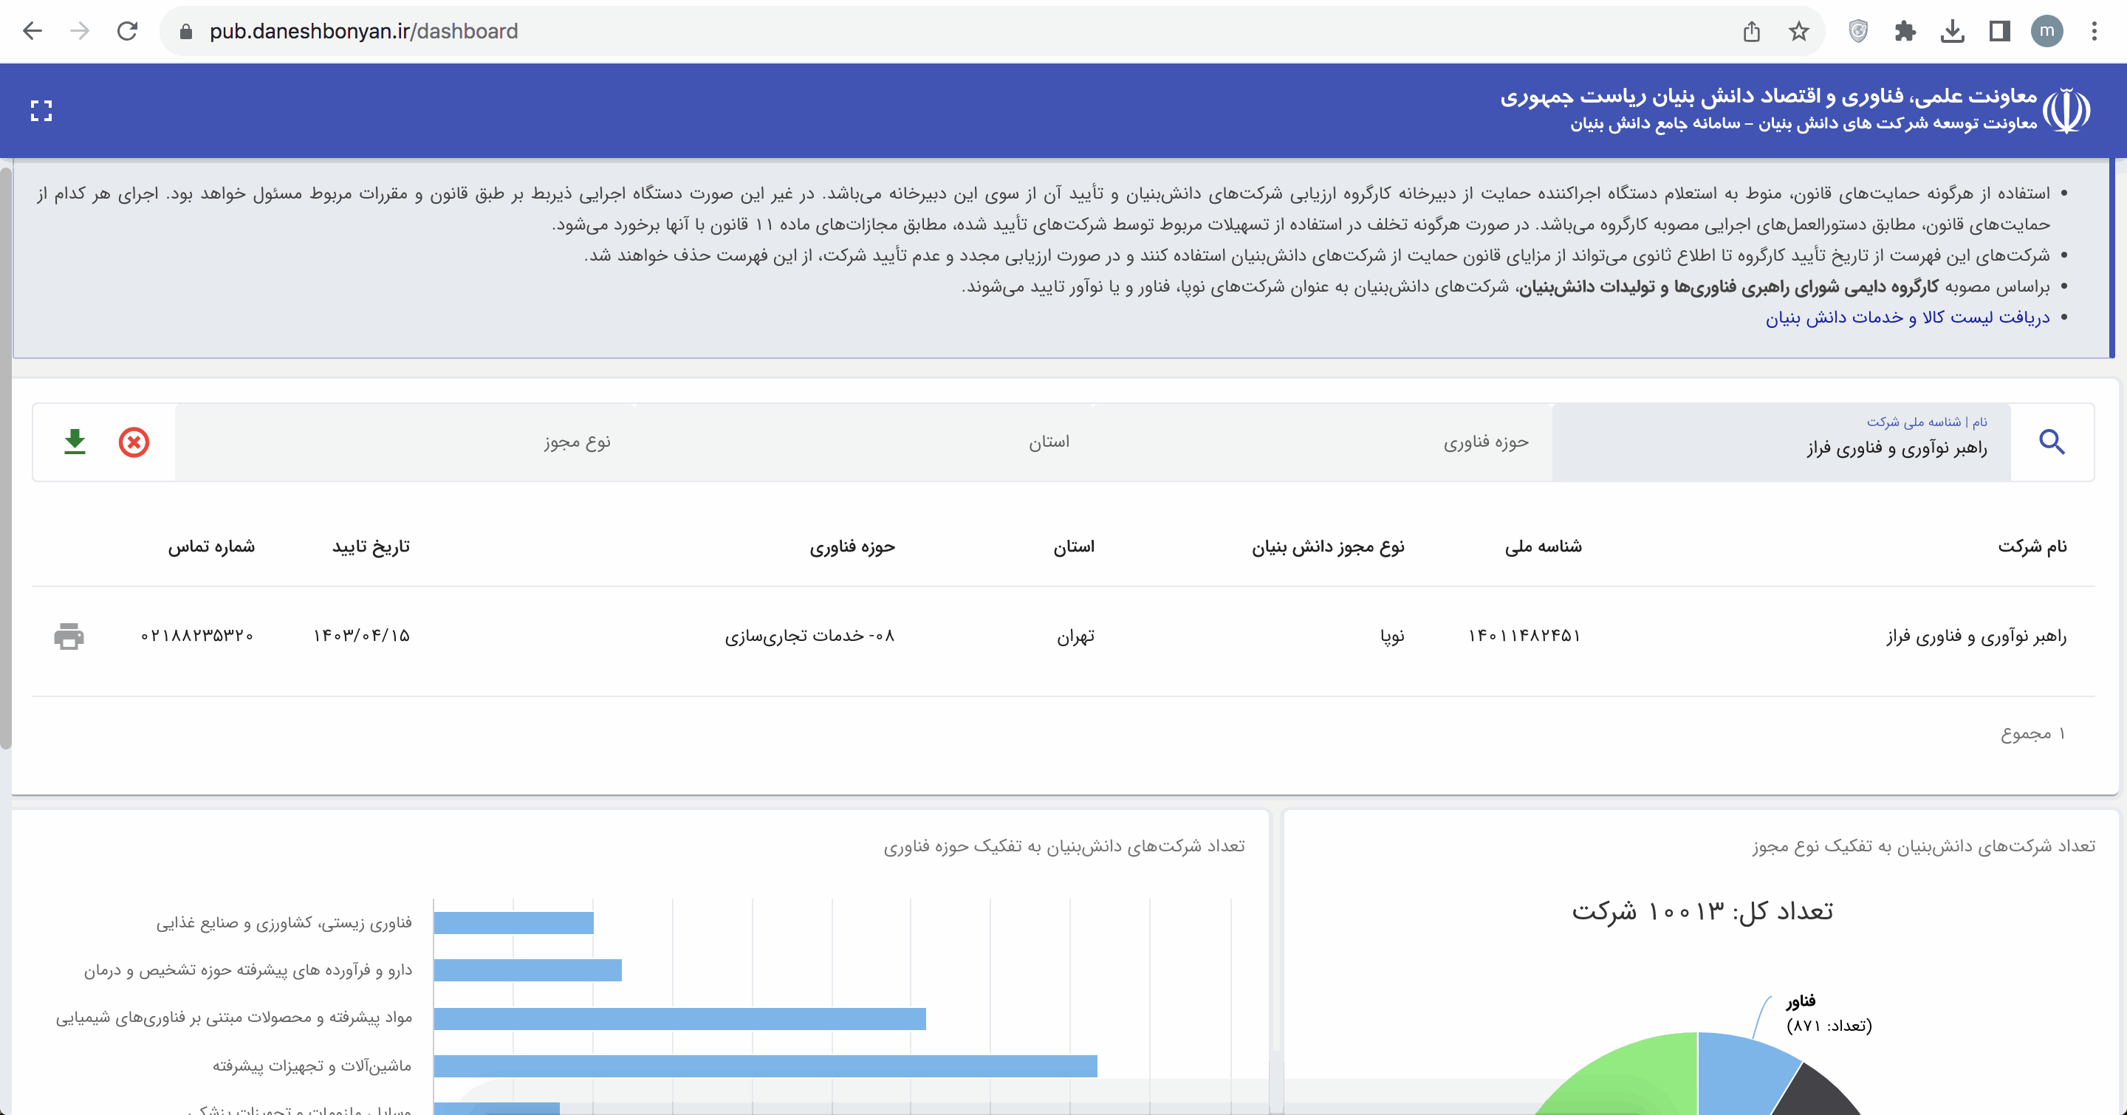Click bar for ماشین‌آلات و تجهیزات پیشرفته
This screenshot has width=2127, height=1115.
(765, 1066)
